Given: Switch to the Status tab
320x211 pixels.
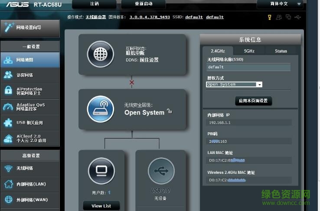Looking at the screenshot, I should [281, 51].
